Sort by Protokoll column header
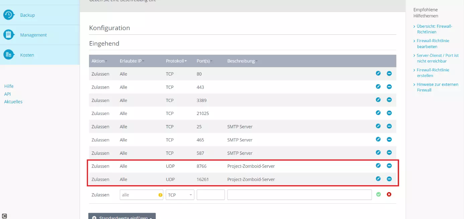Viewport: 464px width, 219px height. [176, 61]
